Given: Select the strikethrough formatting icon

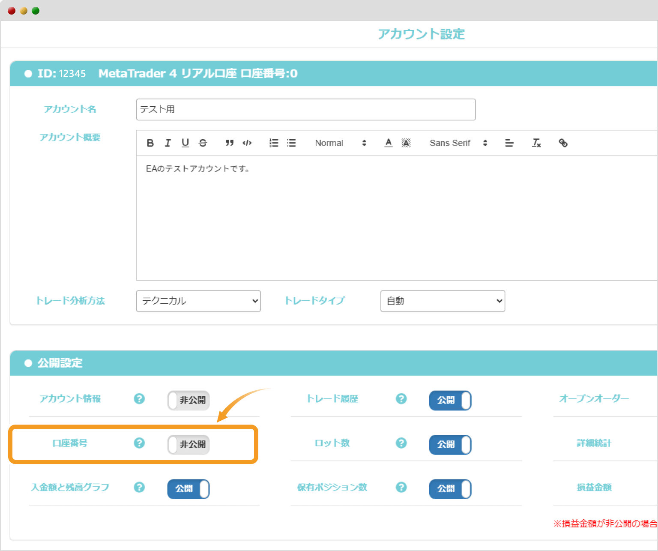Looking at the screenshot, I should tap(203, 143).
